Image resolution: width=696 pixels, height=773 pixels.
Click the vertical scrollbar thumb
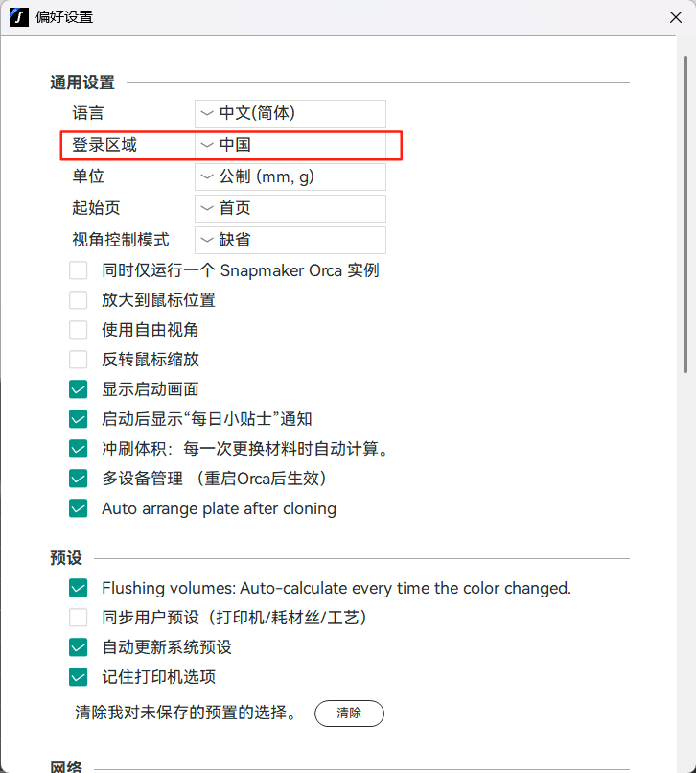click(686, 211)
